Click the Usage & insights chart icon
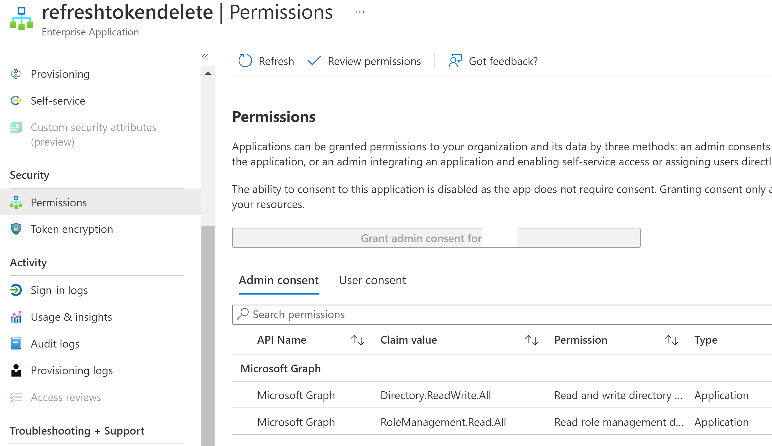Image resolution: width=772 pixels, height=446 pixels. pos(16,317)
